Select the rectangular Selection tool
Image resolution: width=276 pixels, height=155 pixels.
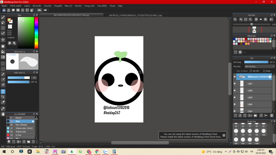[3, 64]
